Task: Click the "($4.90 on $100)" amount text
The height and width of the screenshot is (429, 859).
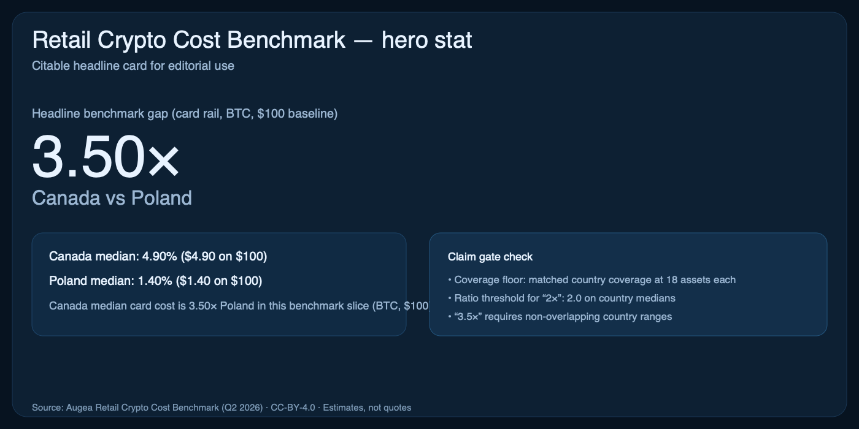Action: (x=224, y=256)
